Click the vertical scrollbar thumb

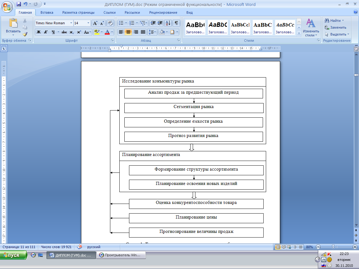tap(356, 75)
